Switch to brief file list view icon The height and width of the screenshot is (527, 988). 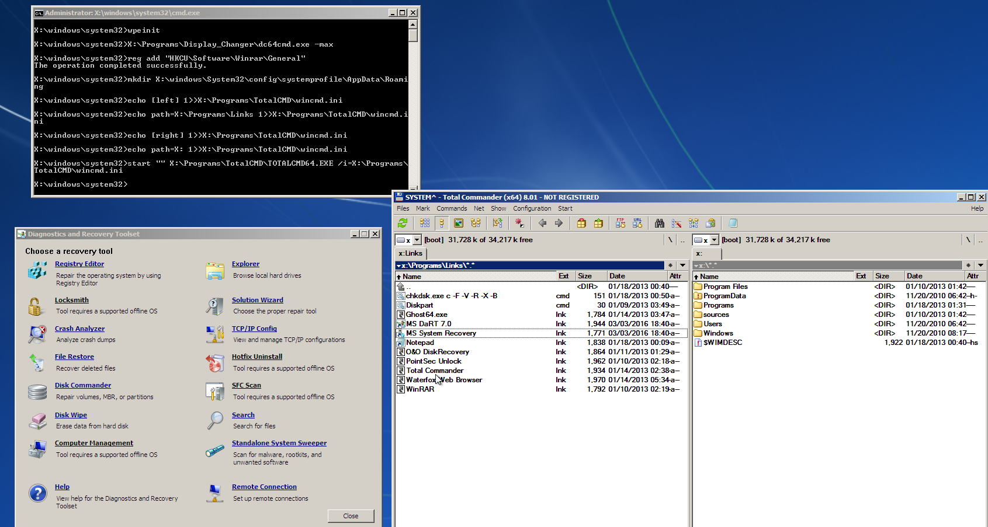pos(425,223)
